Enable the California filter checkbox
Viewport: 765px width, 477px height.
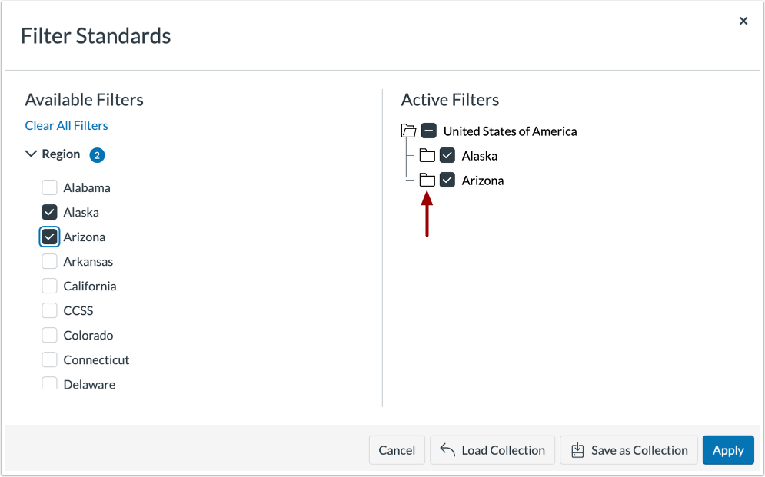49,286
